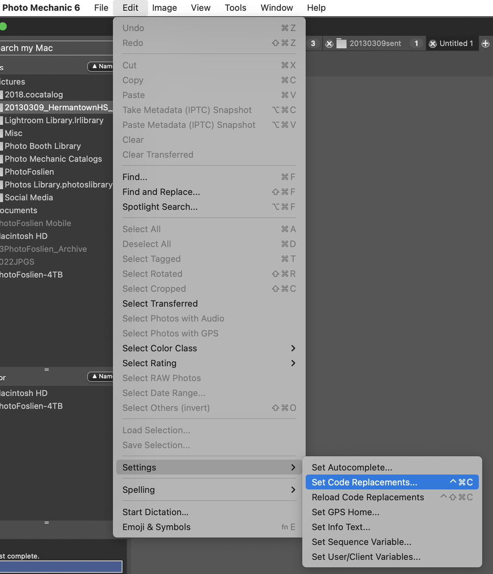Select Photos Library.photoslibrary

pyautogui.click(x=56, y=185)
